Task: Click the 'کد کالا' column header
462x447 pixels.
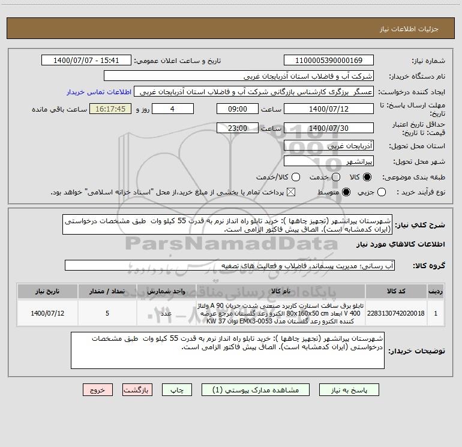Action: pyautogui.click(x=396, y=292)
